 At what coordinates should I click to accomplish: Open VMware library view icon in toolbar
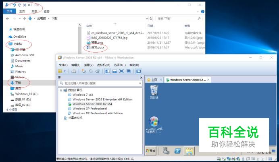[60, 71]
